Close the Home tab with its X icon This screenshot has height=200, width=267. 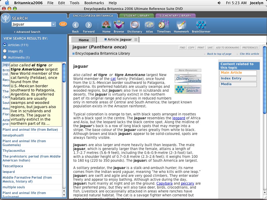[93, 40]
